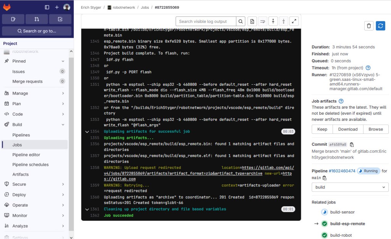Show the complete raw log
391x239 pixels.
click(252, 21)
